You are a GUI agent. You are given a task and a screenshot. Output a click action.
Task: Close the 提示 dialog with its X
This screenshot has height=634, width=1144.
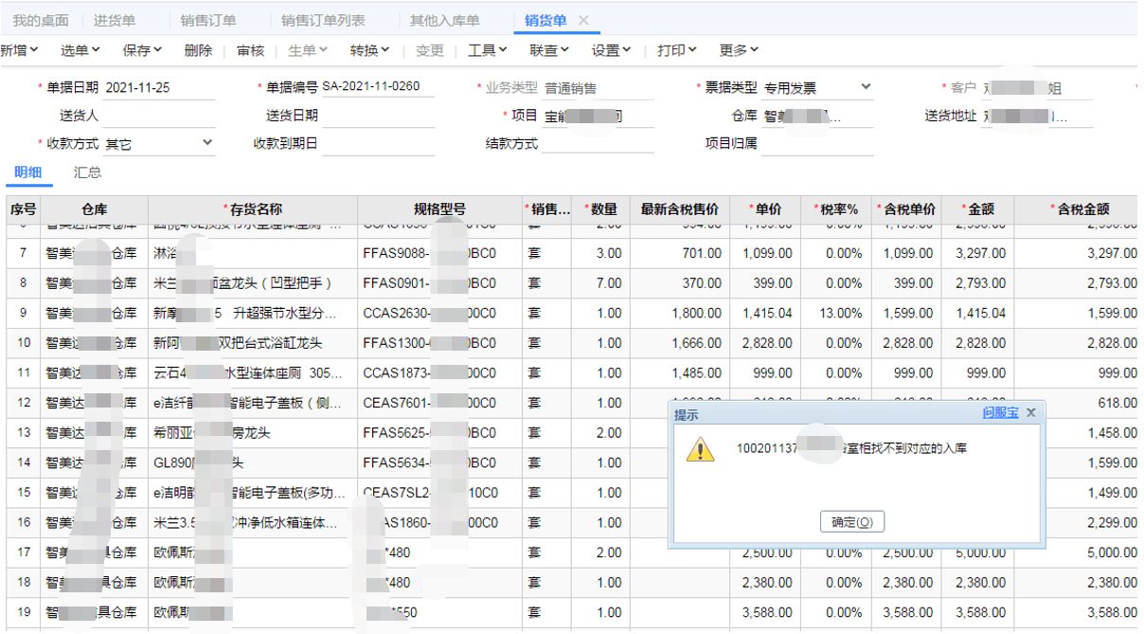tap(1031, 413)
